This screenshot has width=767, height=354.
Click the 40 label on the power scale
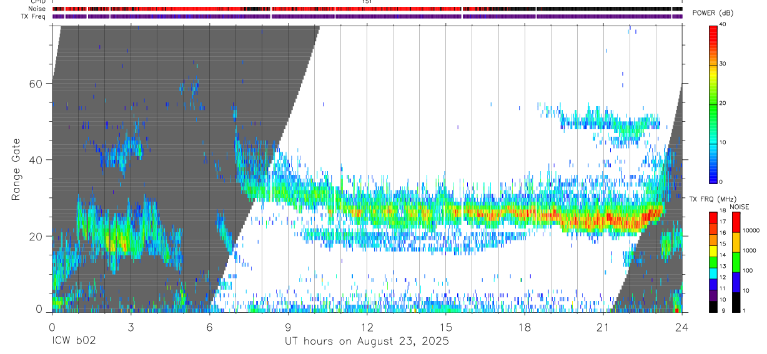[723, 24]
